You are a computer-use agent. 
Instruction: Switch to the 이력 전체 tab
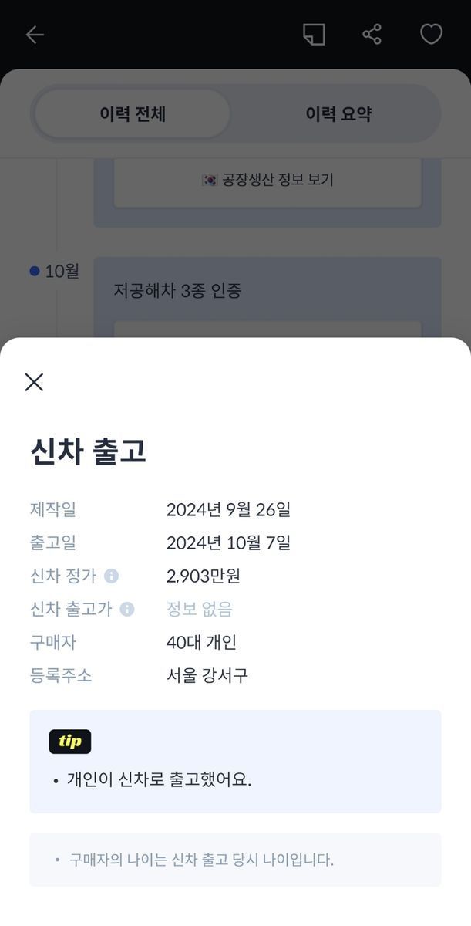point(133,114)
